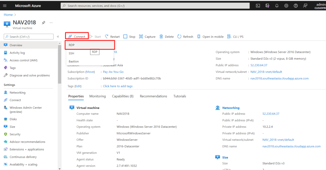Click the Move subscription link
The image size is (326, 170).
(x=90, y=72)
